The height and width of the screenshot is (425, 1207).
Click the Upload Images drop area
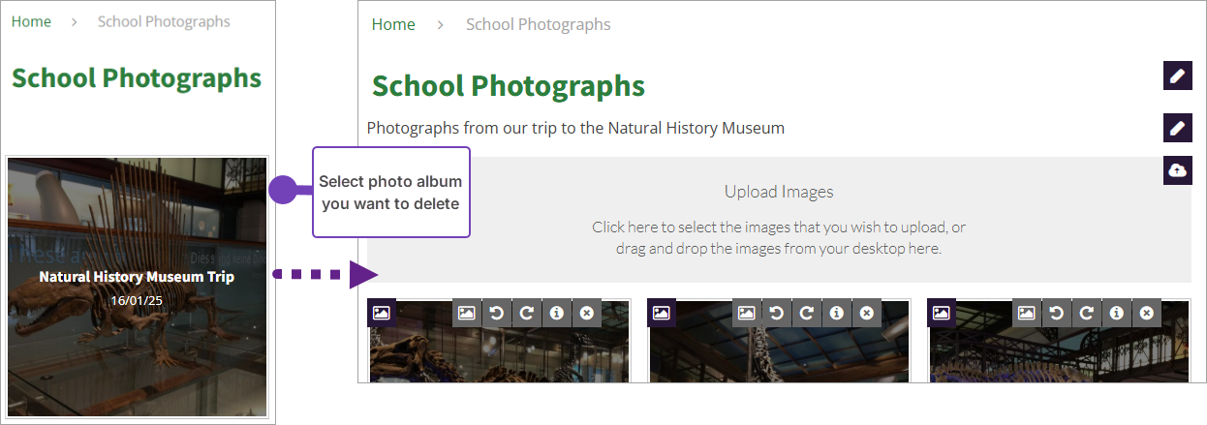[779, 221]
